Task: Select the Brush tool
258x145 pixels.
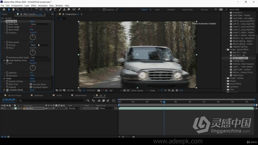Action: (60, 9)
